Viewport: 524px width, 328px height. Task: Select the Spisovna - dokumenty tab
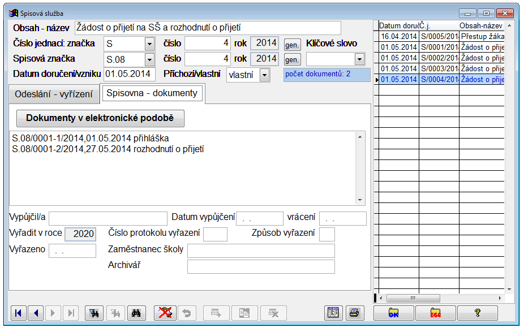152,93
